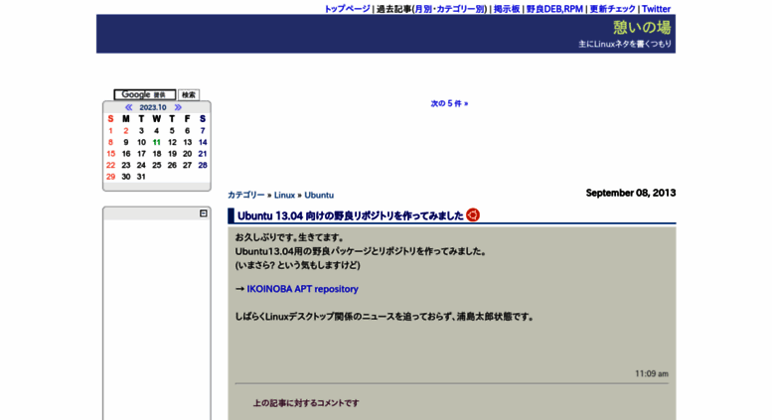Image resolution: width=772 pixels, height=420 pixels.
Task: Select calendar date 1
Action: coord(110,131)
